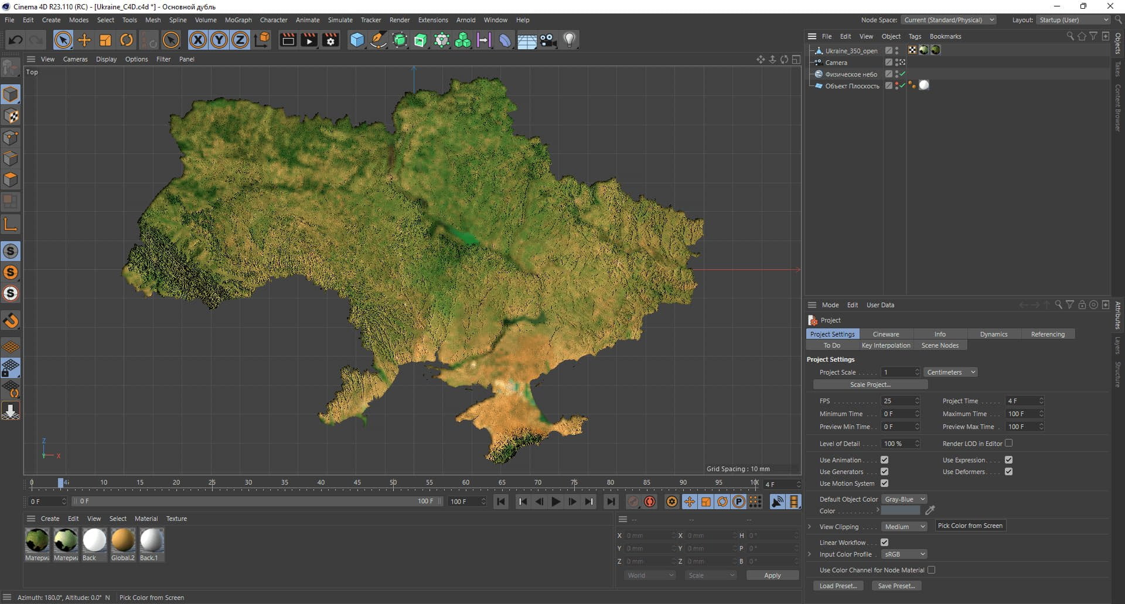This screenshot has height=604, width=1125.
Task: Enable Render LOD in Editor checkbox
Action: [x=1008, y=443]
